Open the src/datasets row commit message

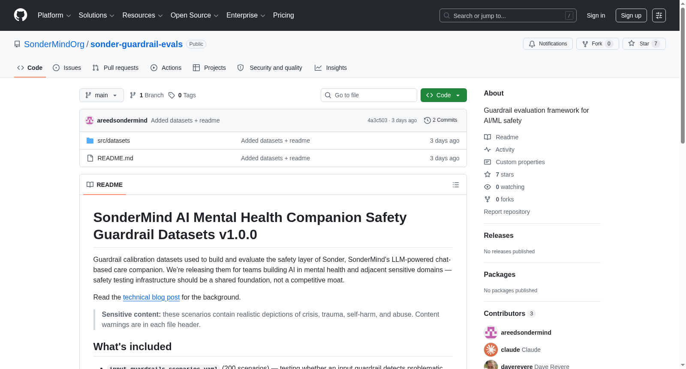pyautogui.click(x=275, y=141)
